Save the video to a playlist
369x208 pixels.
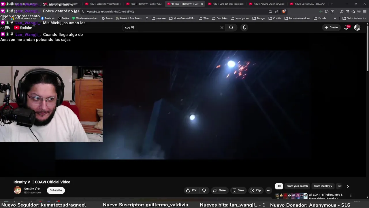238,190
